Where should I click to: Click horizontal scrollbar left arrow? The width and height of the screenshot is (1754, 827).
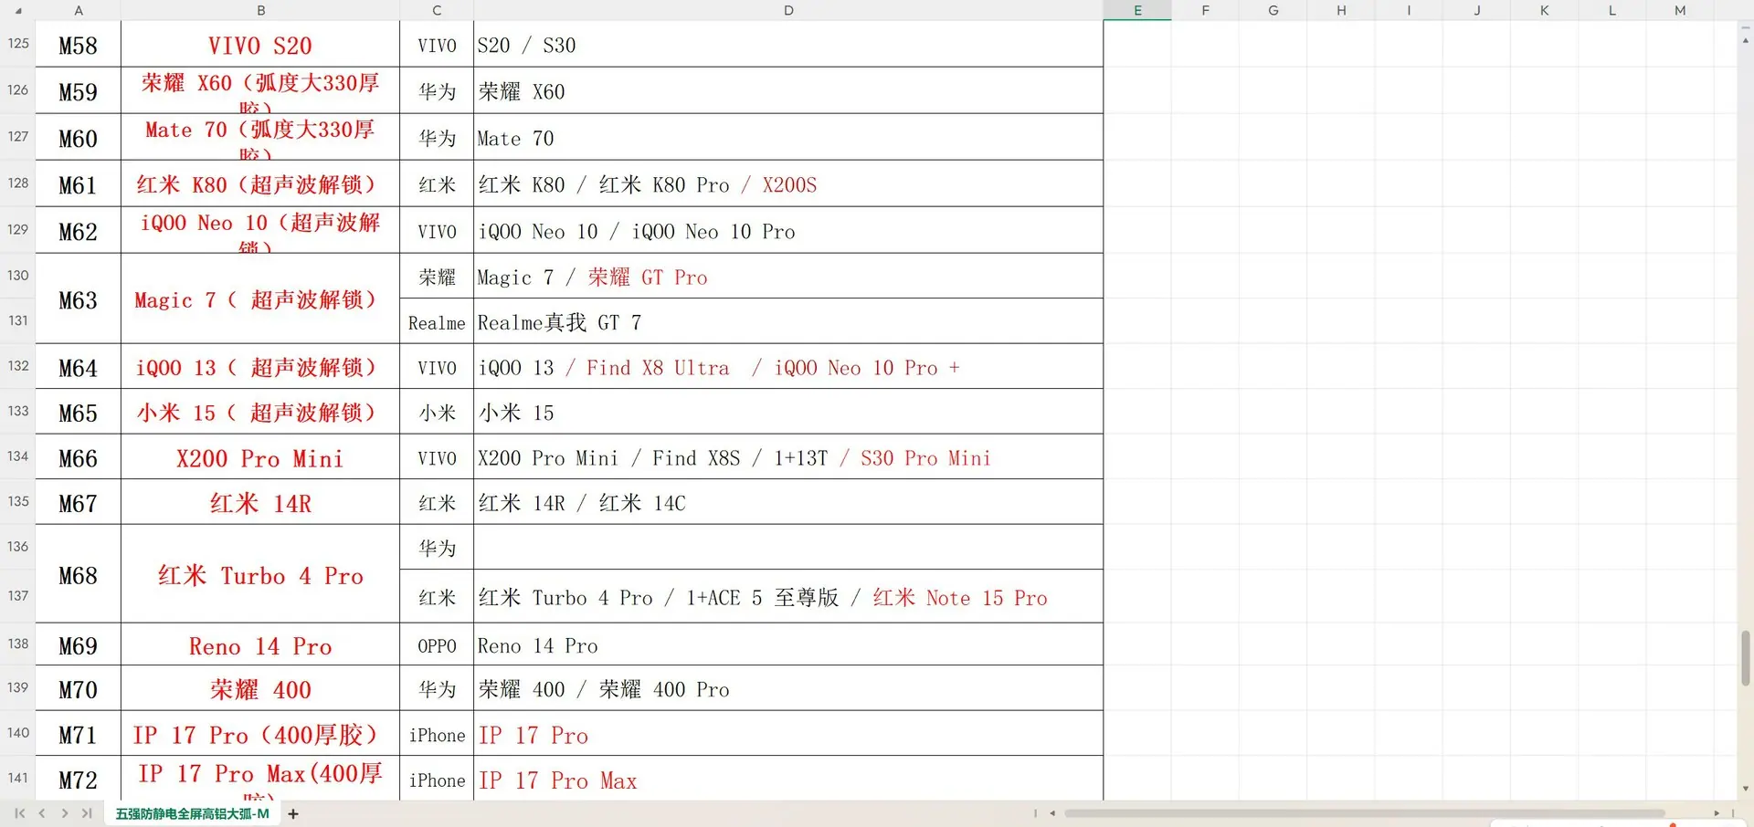tap(1052, 812)
